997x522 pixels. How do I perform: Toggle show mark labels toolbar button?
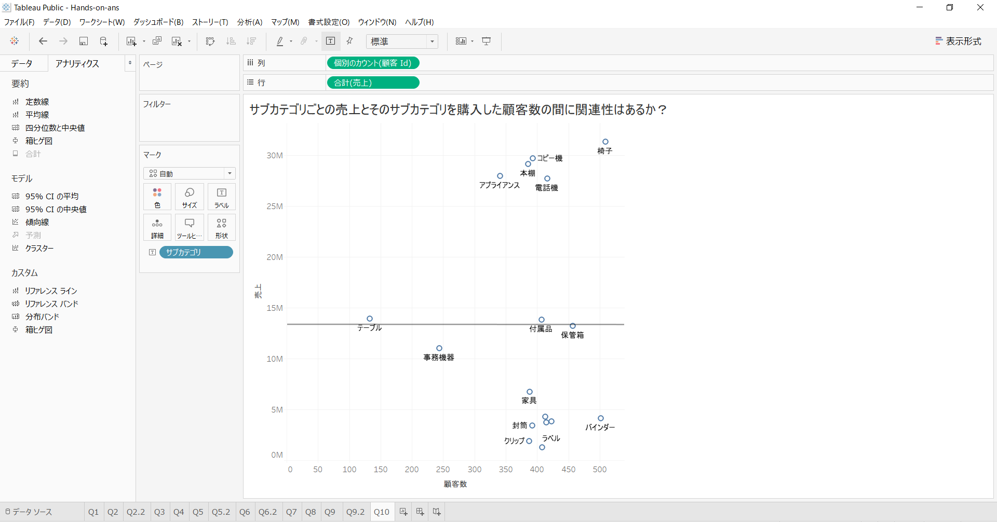331,41
